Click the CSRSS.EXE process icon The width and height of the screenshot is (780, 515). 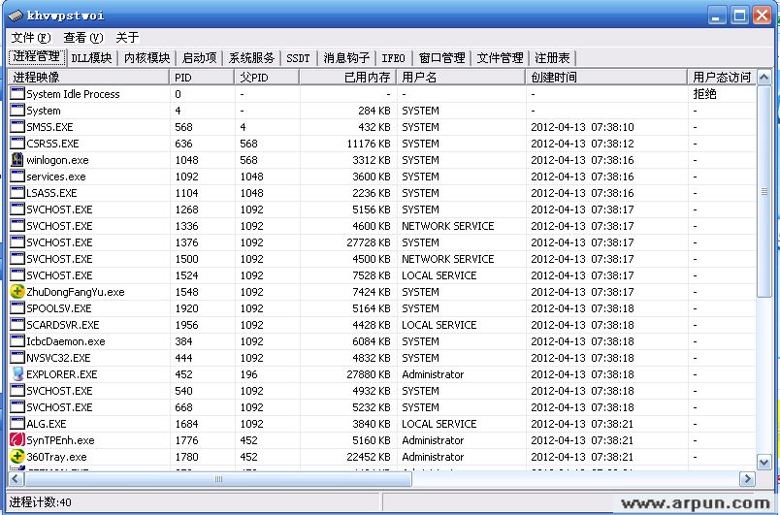click(17, 144)
